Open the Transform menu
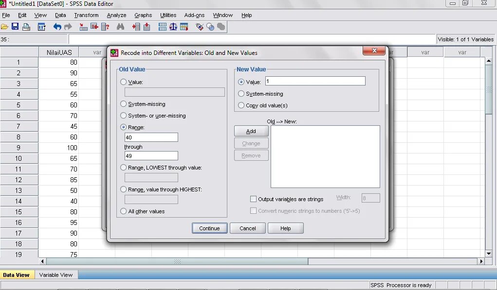The image size is (497, 290). (86, 15)
